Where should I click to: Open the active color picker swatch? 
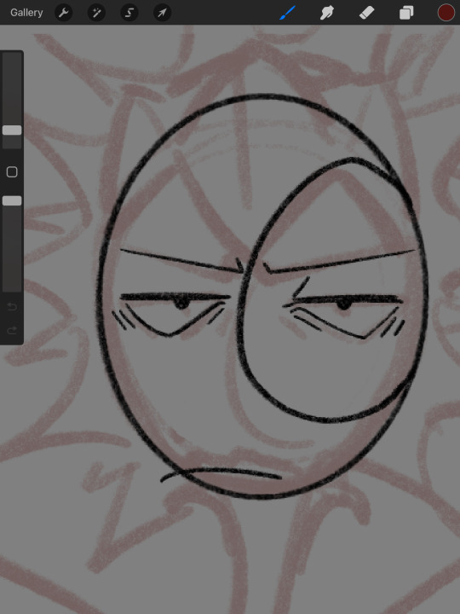click(446, 13)
